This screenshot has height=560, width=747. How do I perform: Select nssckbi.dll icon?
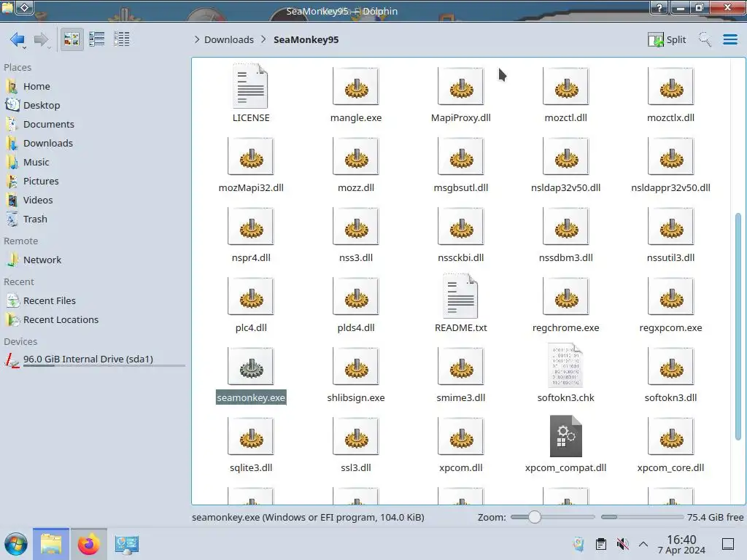pos(461,226)
